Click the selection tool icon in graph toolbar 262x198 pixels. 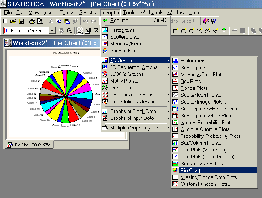coord(80,31)
